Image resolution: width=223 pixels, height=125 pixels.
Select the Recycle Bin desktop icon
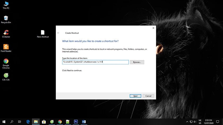pos(6,19)
